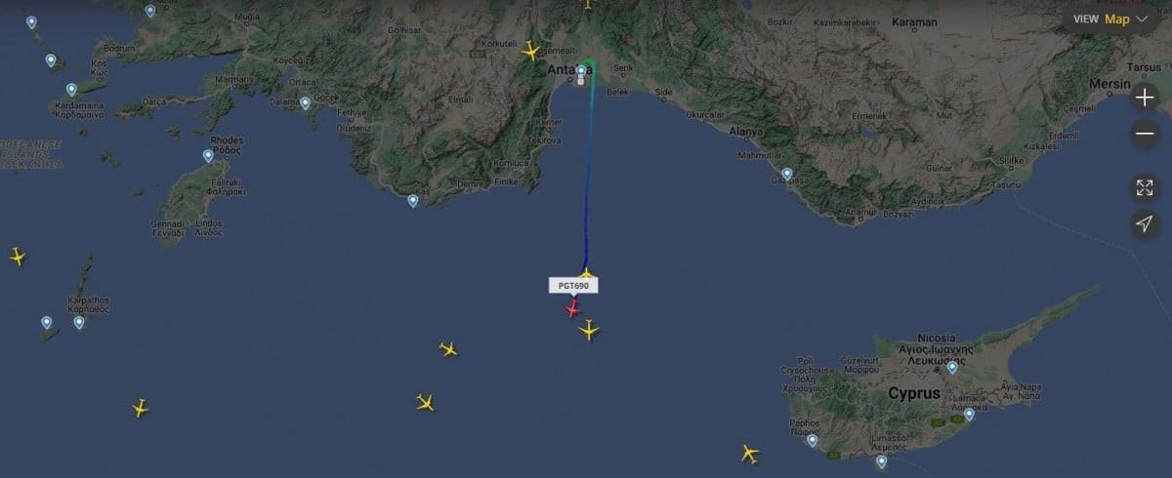The image size is (1172, 478).
Task: Click the zoom out minus button
Action: (x=1145, y=135)
